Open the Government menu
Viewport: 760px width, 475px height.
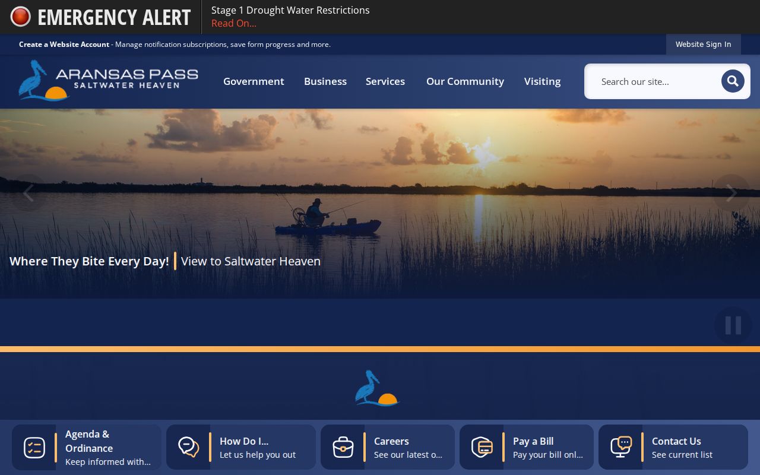254,81
